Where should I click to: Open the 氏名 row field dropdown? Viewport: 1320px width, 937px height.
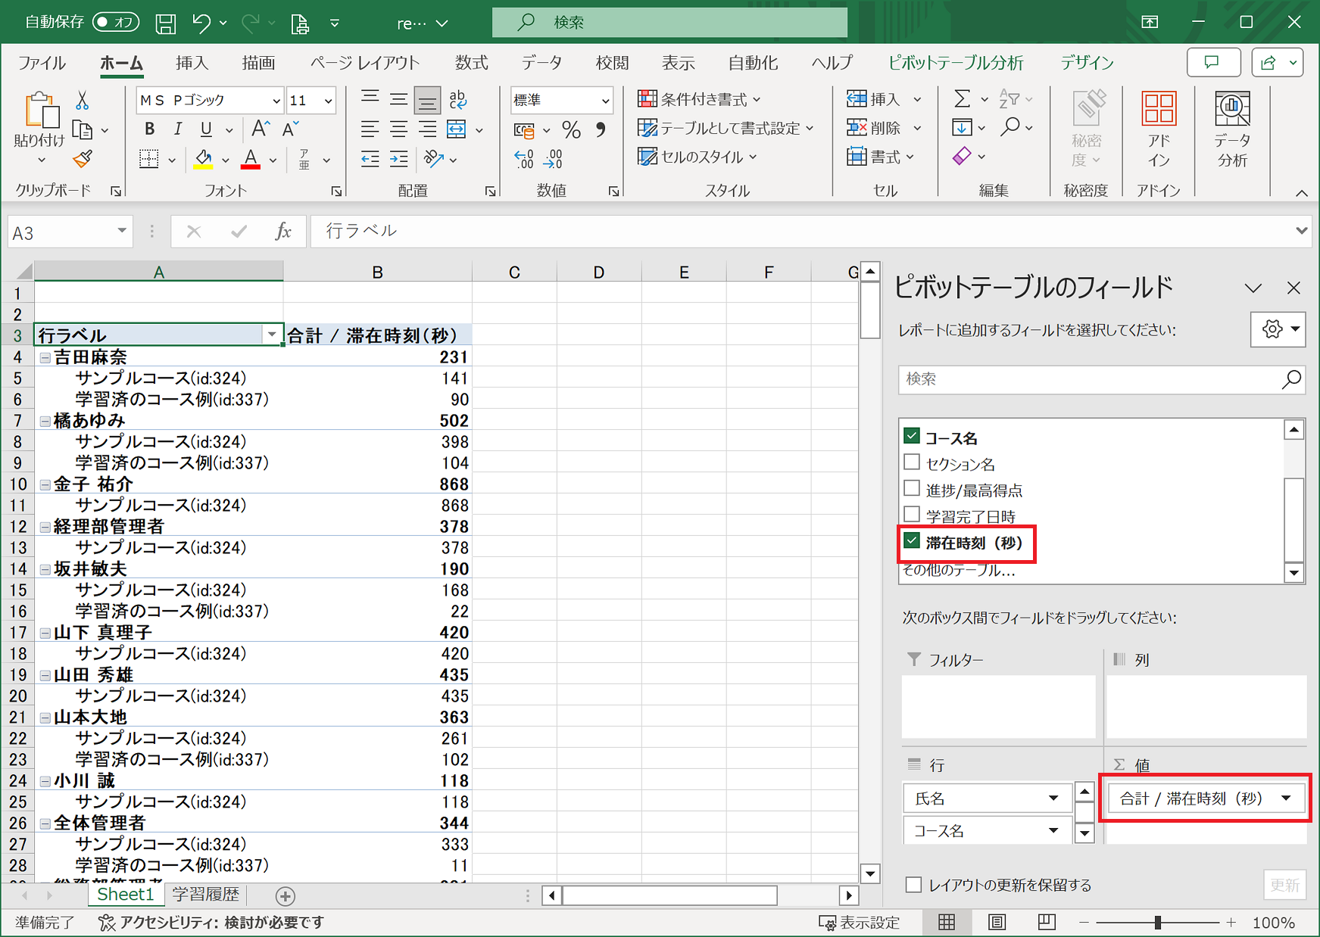tap(1053, 798)
